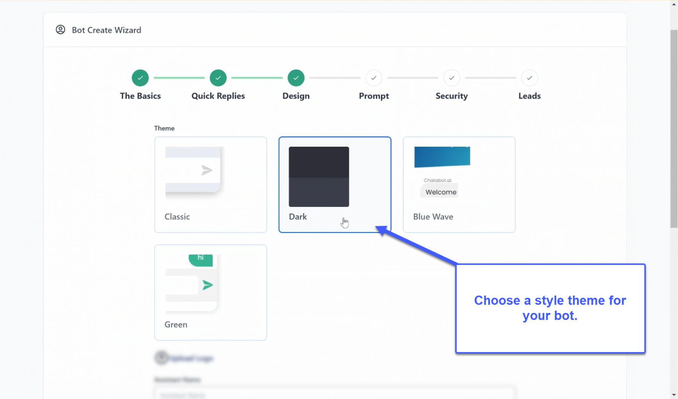Click the Bot Create Wizard heading
The width and height of the screenshot is (678, 399).
coord(107,30)
